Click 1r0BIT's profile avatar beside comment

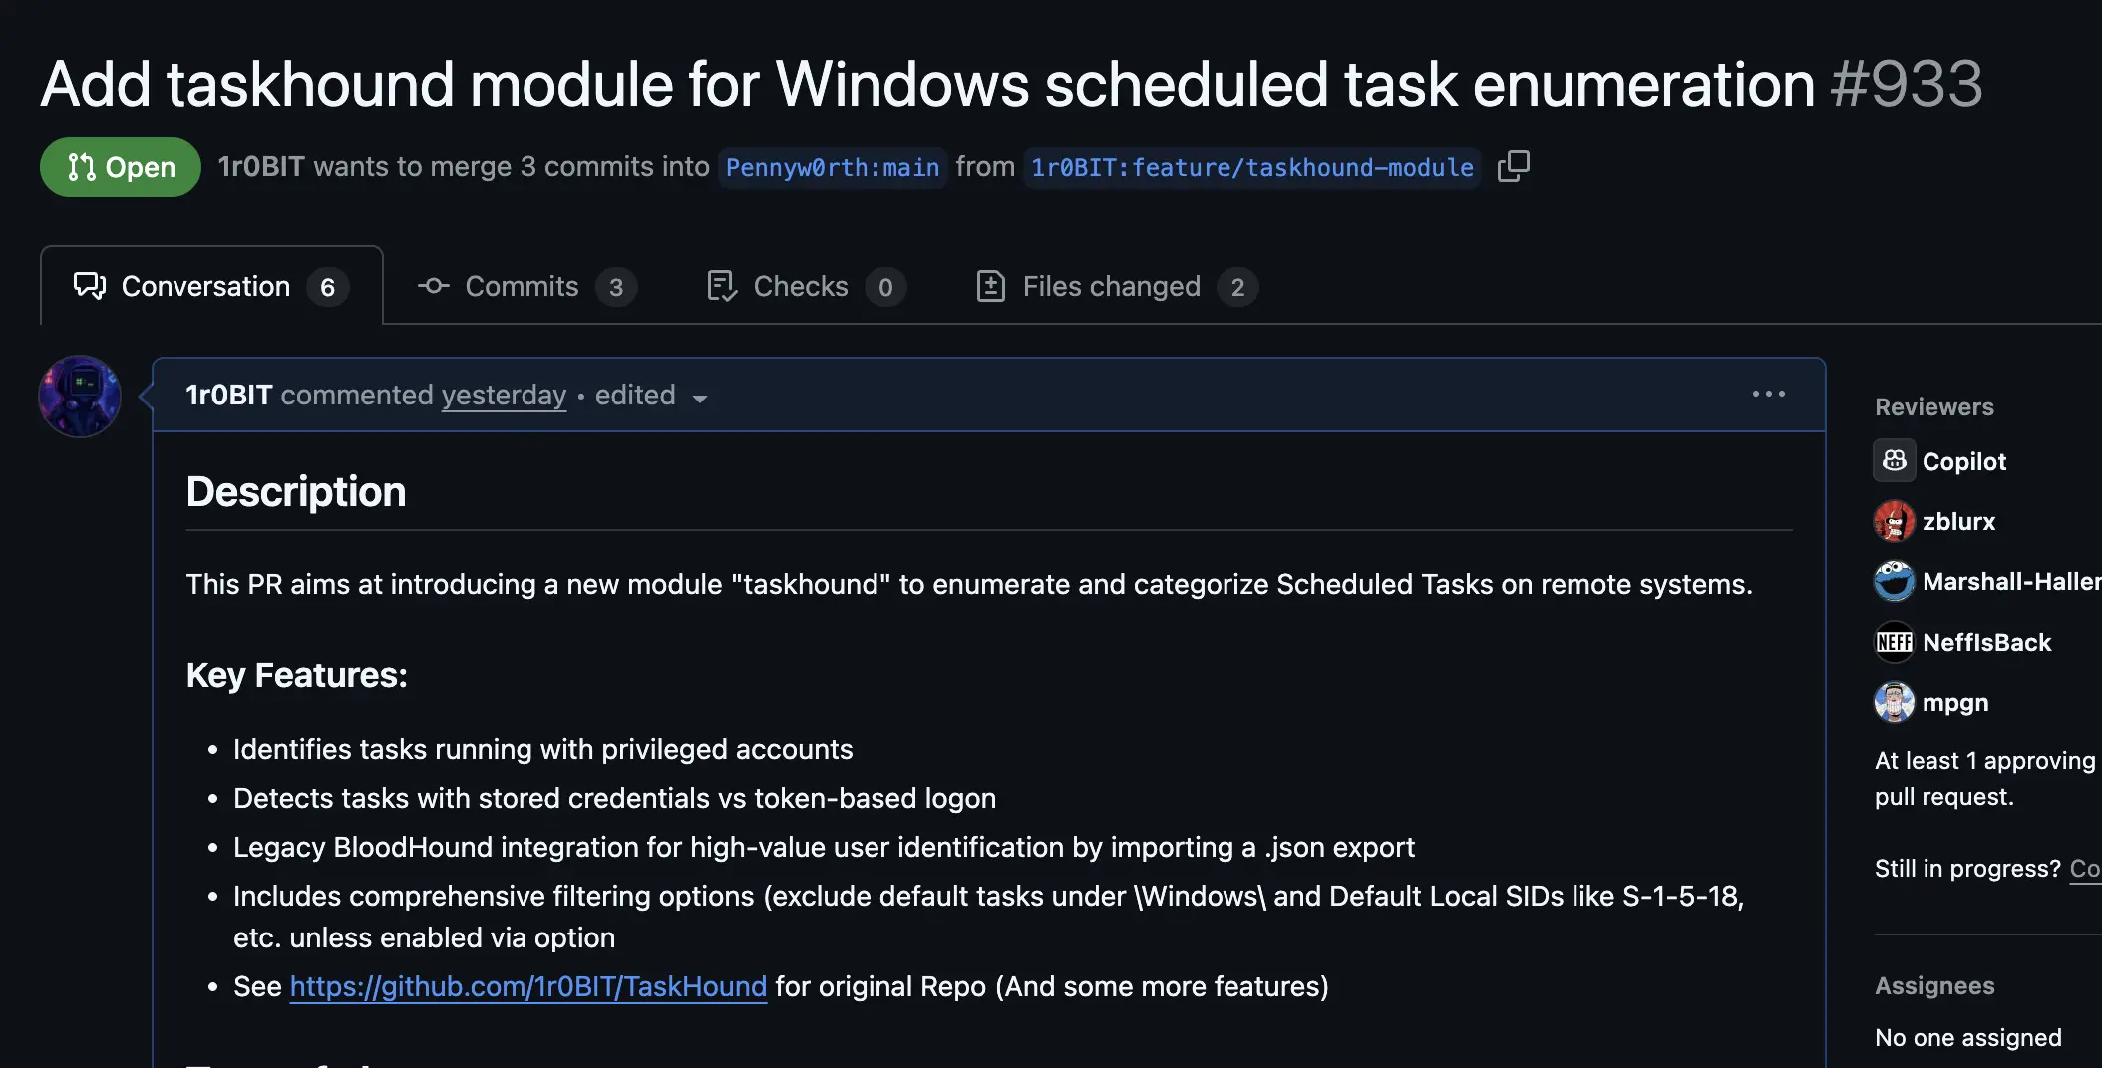point(80,397)
